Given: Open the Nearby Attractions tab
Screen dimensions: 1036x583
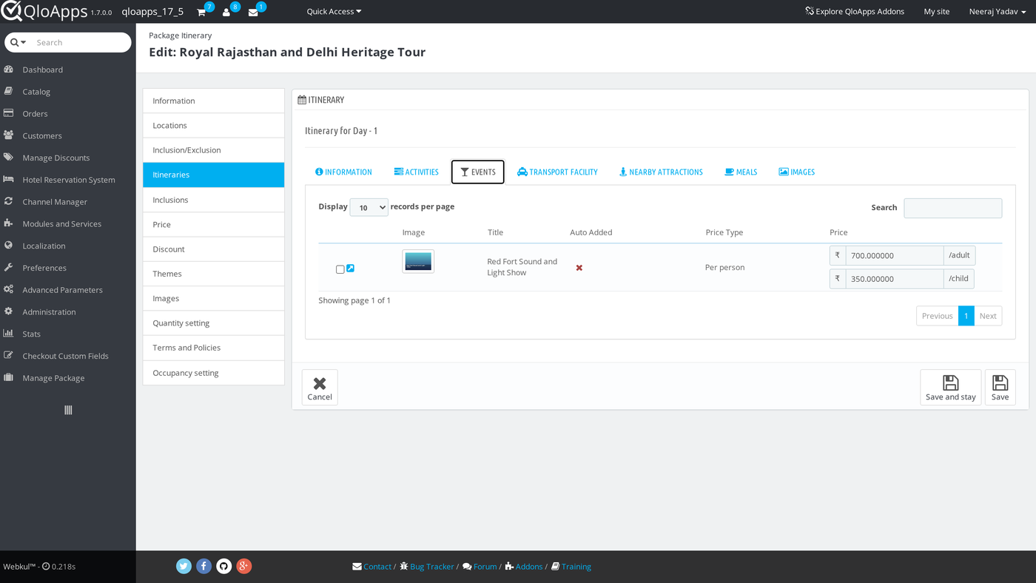Looking at the screenshot, I should pos(661,172).
